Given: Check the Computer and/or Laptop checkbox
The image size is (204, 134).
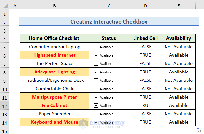Looking at the screenshot, I should 96,47.
